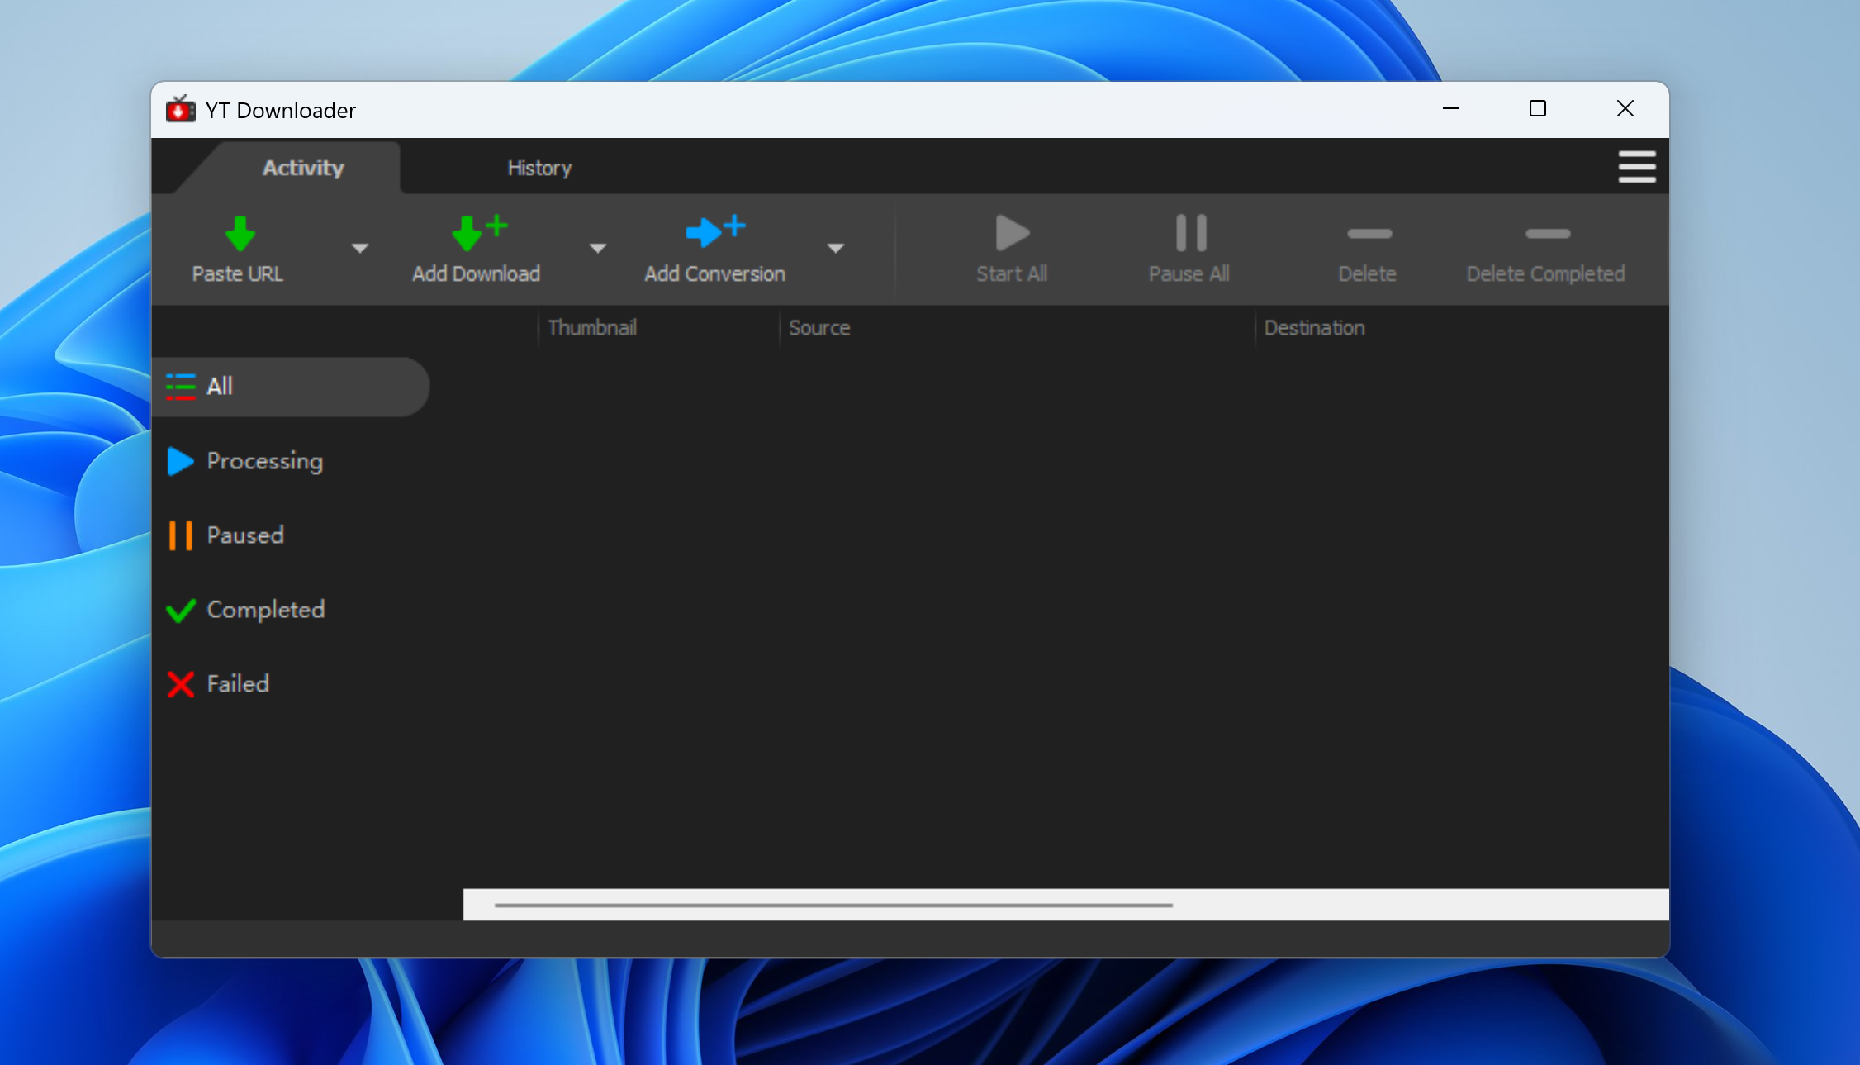Expand the Add Conversion dropdown arrow
This screenshot has height=1065, width=1860.
click(x=835, y=248)
